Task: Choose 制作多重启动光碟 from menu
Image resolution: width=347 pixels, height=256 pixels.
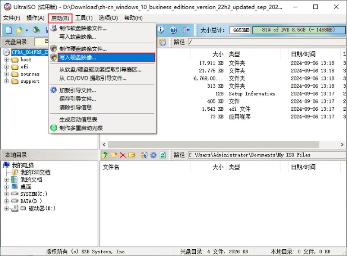Action: click(81, 128)
